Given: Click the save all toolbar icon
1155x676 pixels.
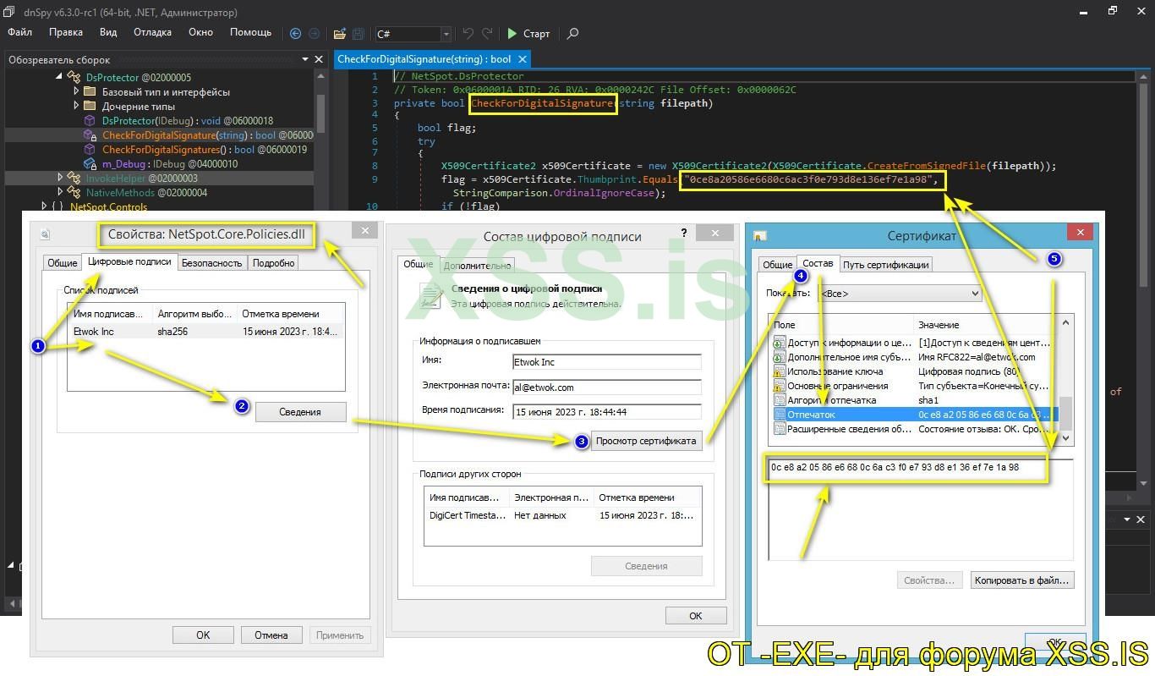Looking at the screenshot, I should pos(359,34).
